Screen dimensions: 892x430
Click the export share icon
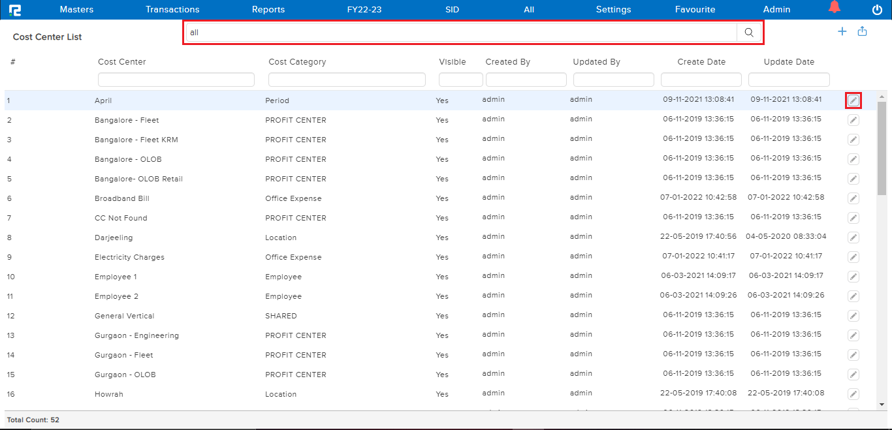click(x=862, y=31)
